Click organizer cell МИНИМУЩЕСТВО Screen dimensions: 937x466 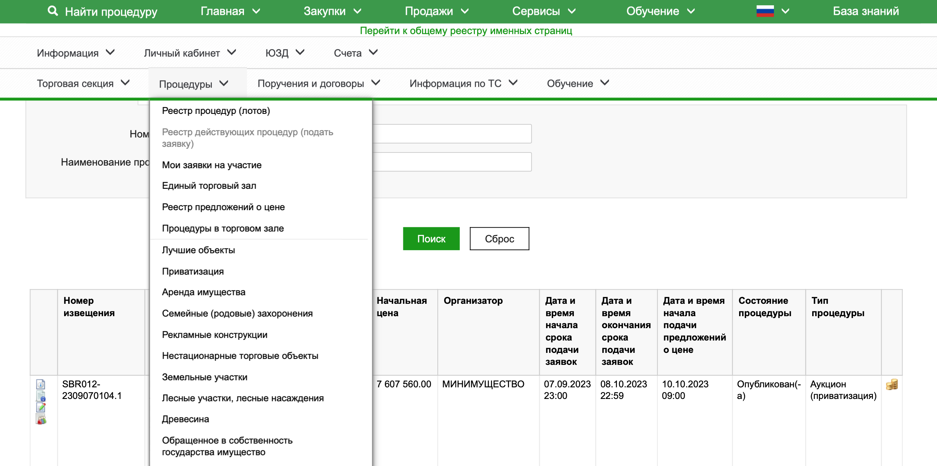click(x=483, y=384)
